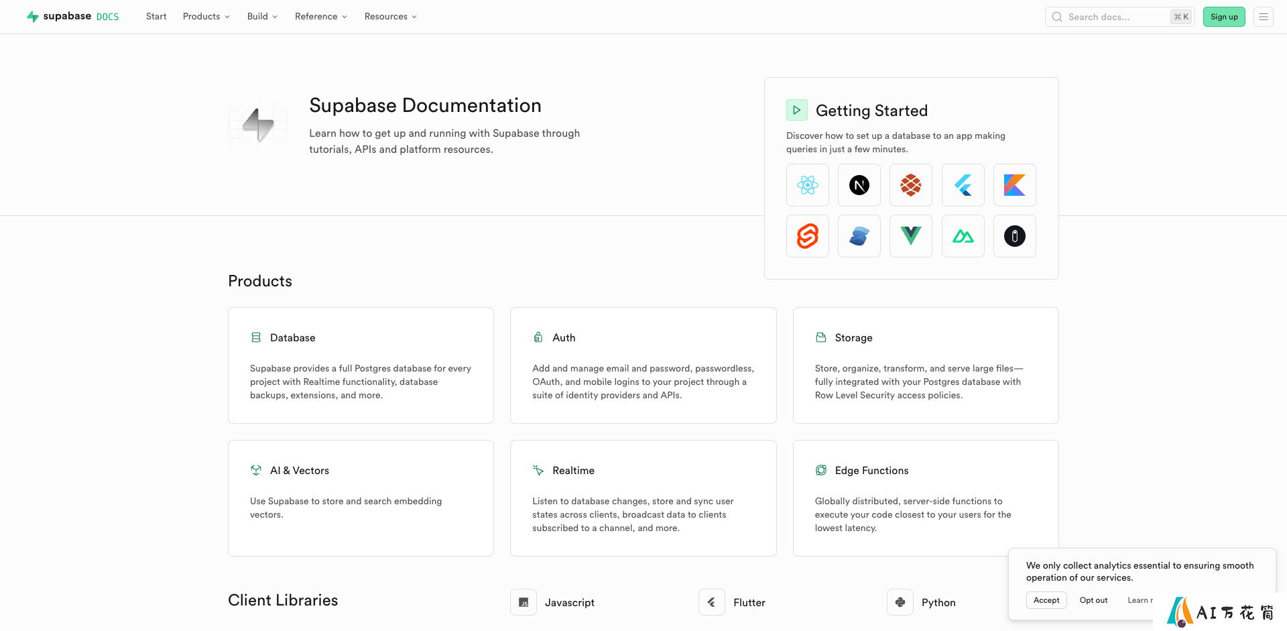The image size is (1287, 631).
Task: Open the Realtime product title
Action: pyautogui.click(x=573, y=470)
